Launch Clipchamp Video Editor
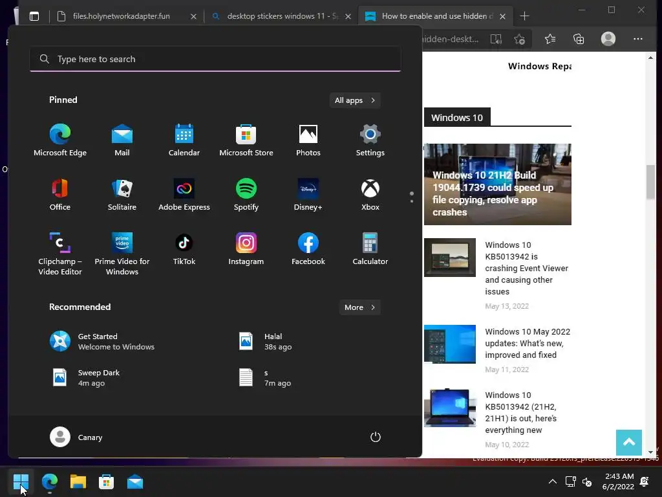Viewport: 662px width, 497px height. pyautogui.click(x=60, y=254)
